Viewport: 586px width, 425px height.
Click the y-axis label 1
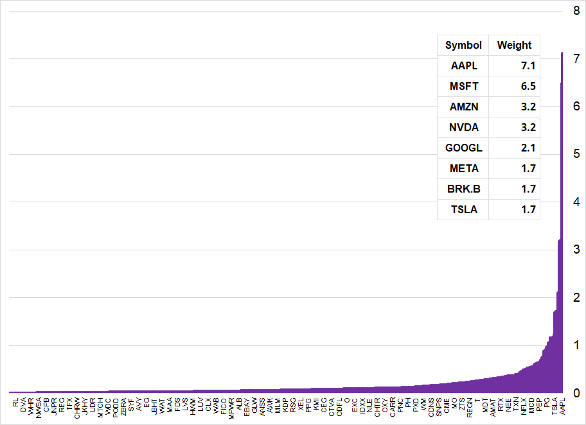(576, 345)
